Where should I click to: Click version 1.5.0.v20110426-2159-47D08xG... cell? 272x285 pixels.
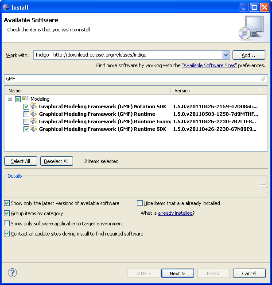click(215, 106)
